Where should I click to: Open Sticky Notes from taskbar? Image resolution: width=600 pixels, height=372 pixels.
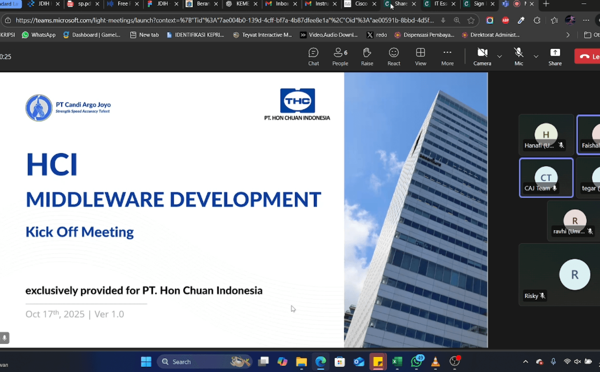click(378, 362)
